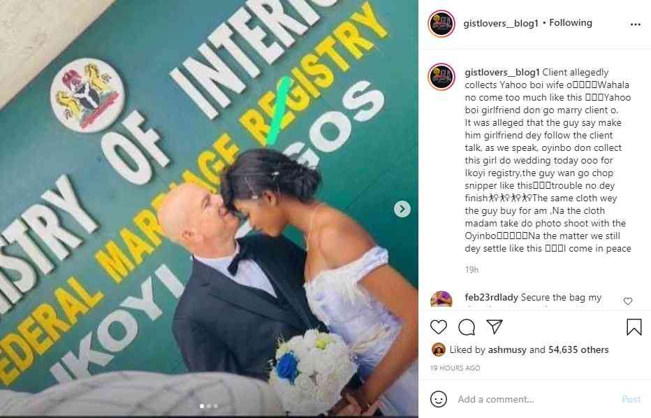Open the 19 HOURS AGO timestamp link

(455, 368)
